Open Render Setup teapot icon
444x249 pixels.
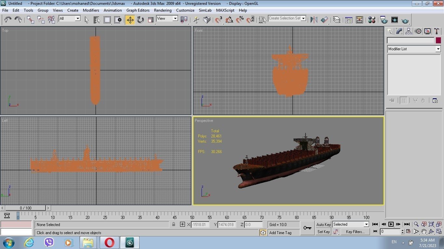pyautogui.click(x=384, y=20)
